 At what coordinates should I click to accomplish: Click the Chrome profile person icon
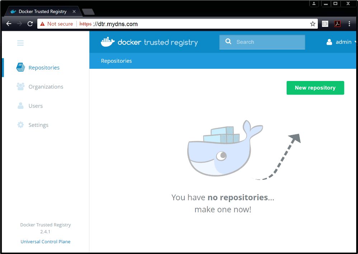click(314, 4)
